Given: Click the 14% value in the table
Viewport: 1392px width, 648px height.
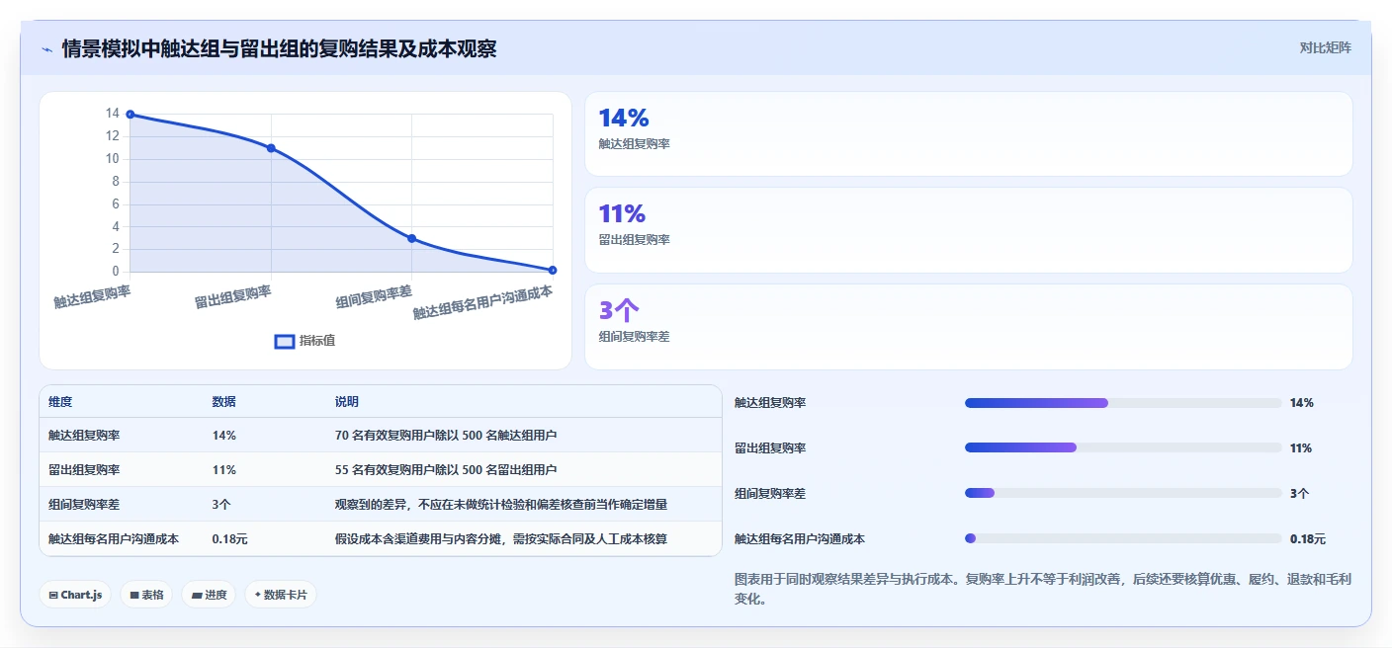Looking at the screenshot, I should click(x=224, y=435).
